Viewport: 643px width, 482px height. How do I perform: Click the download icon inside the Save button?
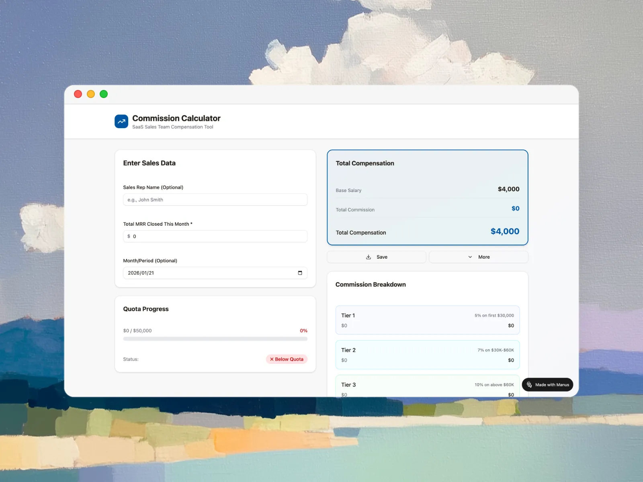[369, 257]
